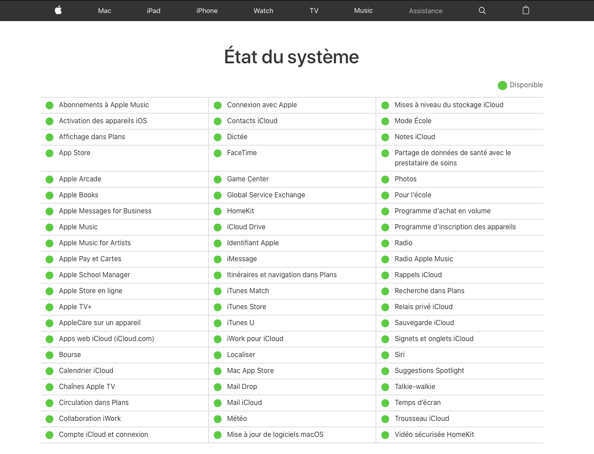594x454 pixels.
Task: Select Vidéo sécurisée HomeKit entry
Action: [x=434, y=434]
